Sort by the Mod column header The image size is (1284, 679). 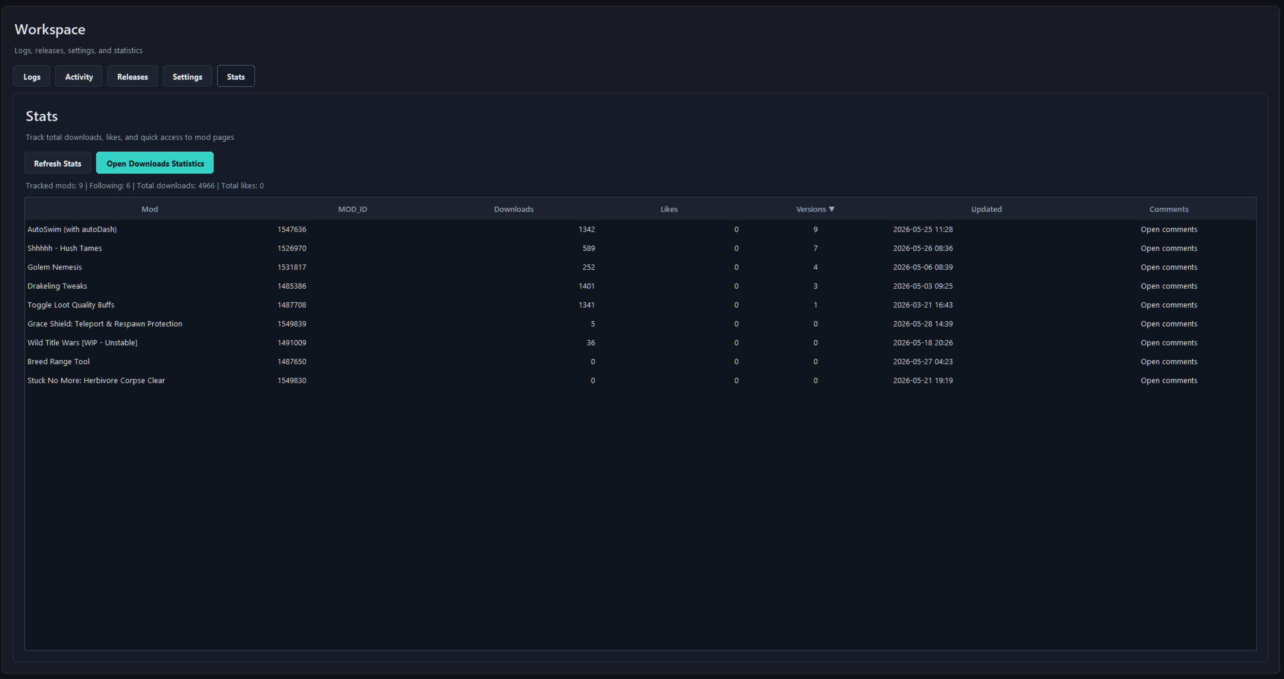(150, 209)
